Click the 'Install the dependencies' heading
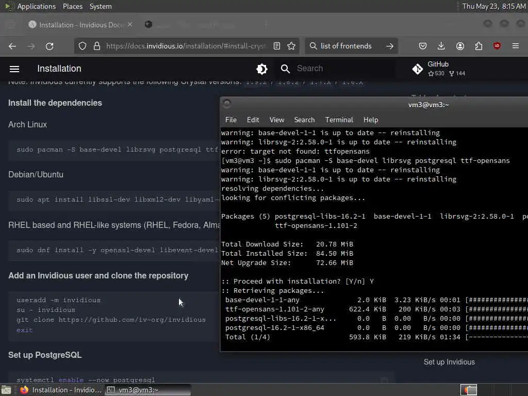The width and height of the screenshot is (528, 396). click(x=55, y=103)
